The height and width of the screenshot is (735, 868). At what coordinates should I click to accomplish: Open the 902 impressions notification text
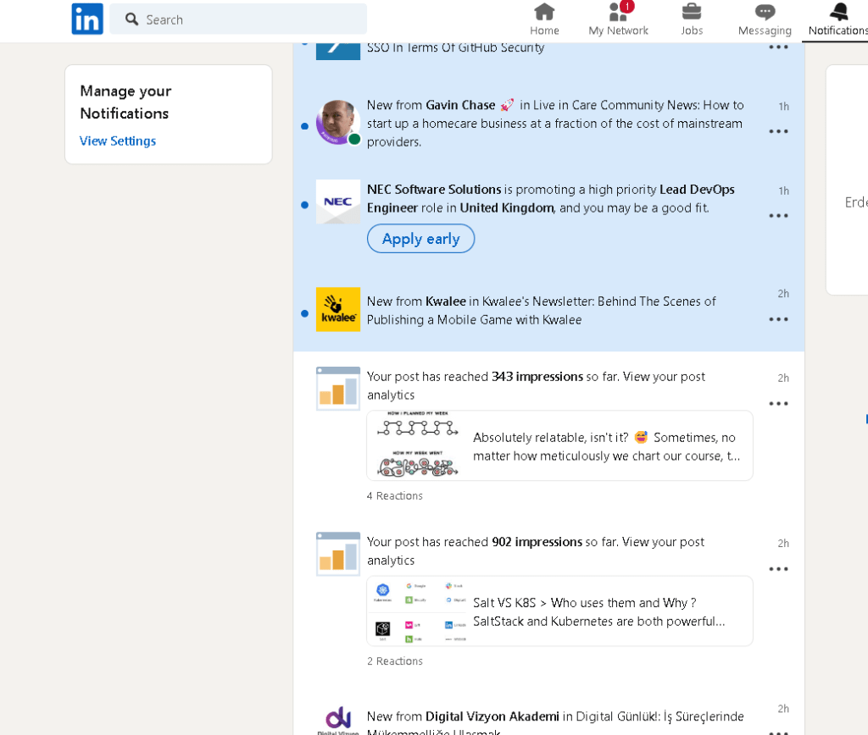(536, 551)
